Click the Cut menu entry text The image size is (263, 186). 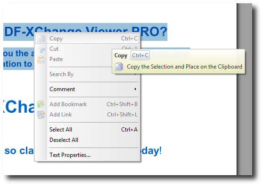54,49
